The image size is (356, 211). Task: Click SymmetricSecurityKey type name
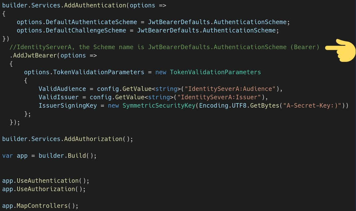[x=159, y=106]
